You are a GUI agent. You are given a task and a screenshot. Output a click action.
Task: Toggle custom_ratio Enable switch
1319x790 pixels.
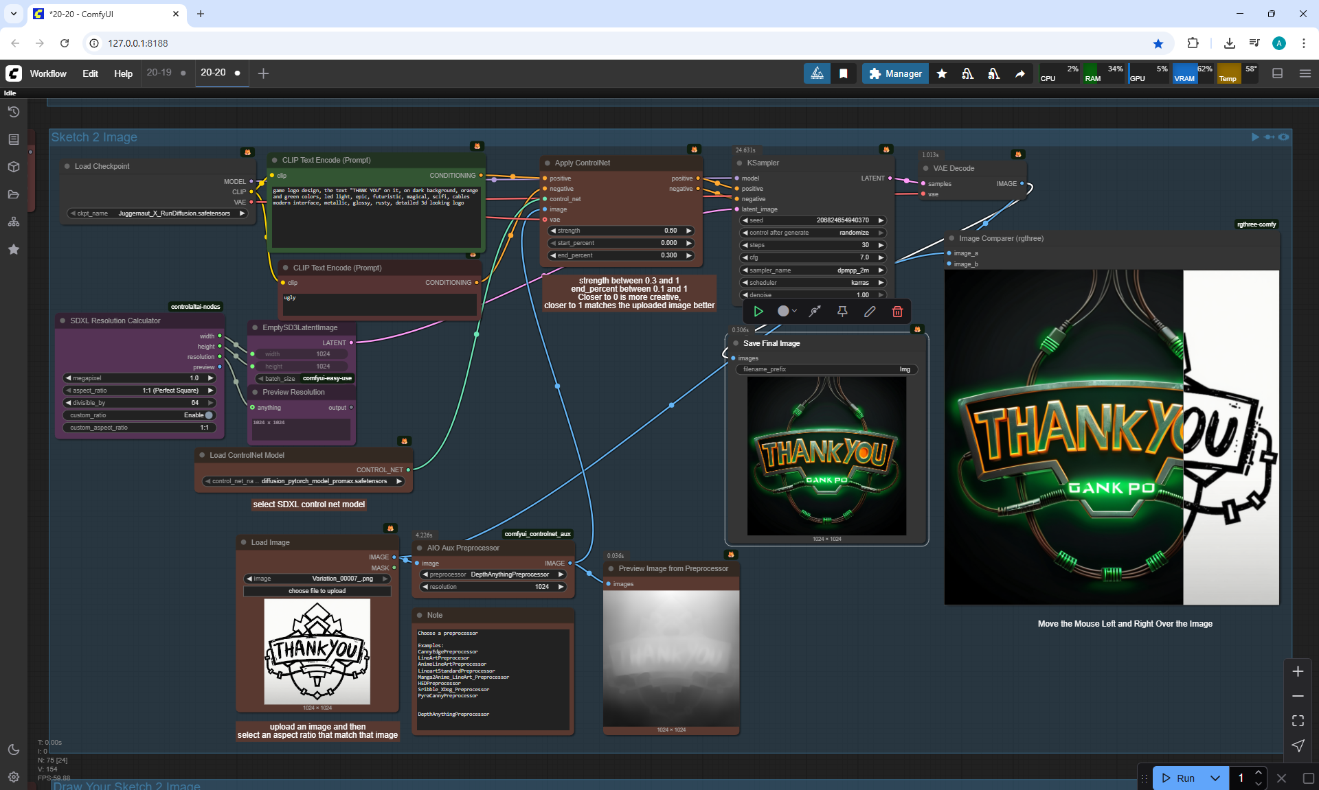coord(209,415)
